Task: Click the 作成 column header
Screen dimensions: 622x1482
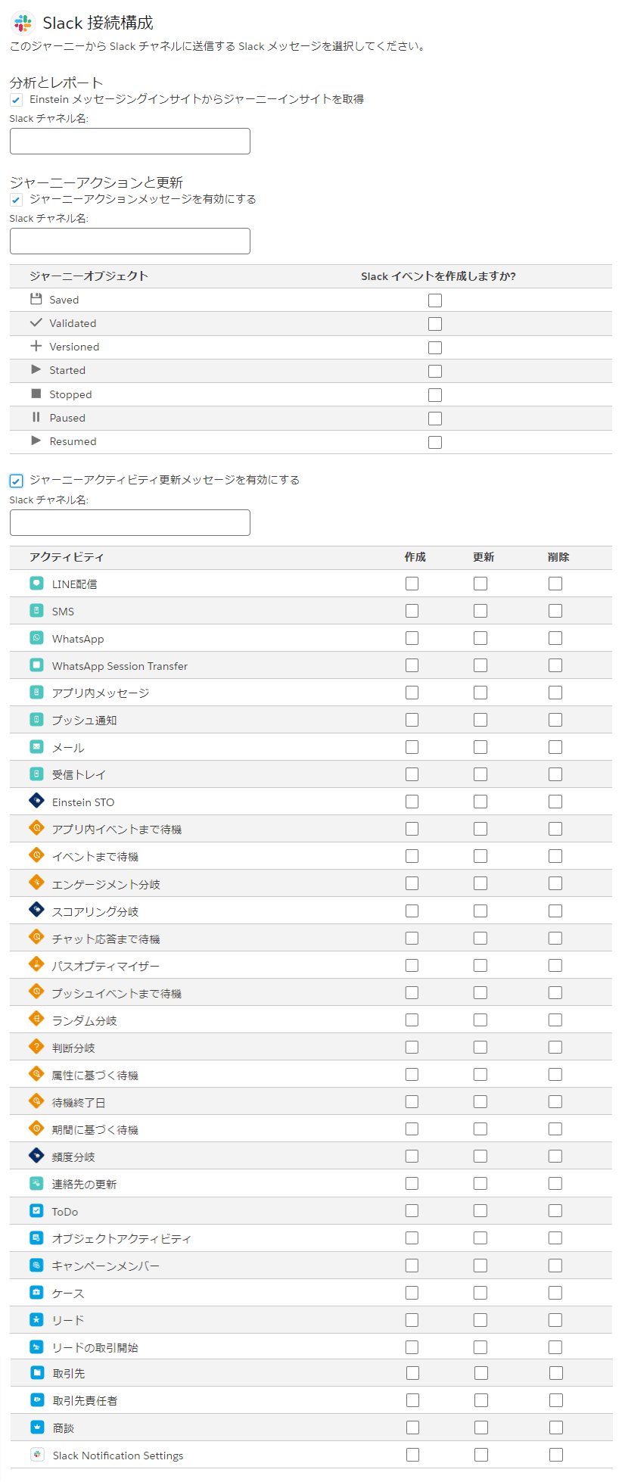Action: tap(415, 557)
